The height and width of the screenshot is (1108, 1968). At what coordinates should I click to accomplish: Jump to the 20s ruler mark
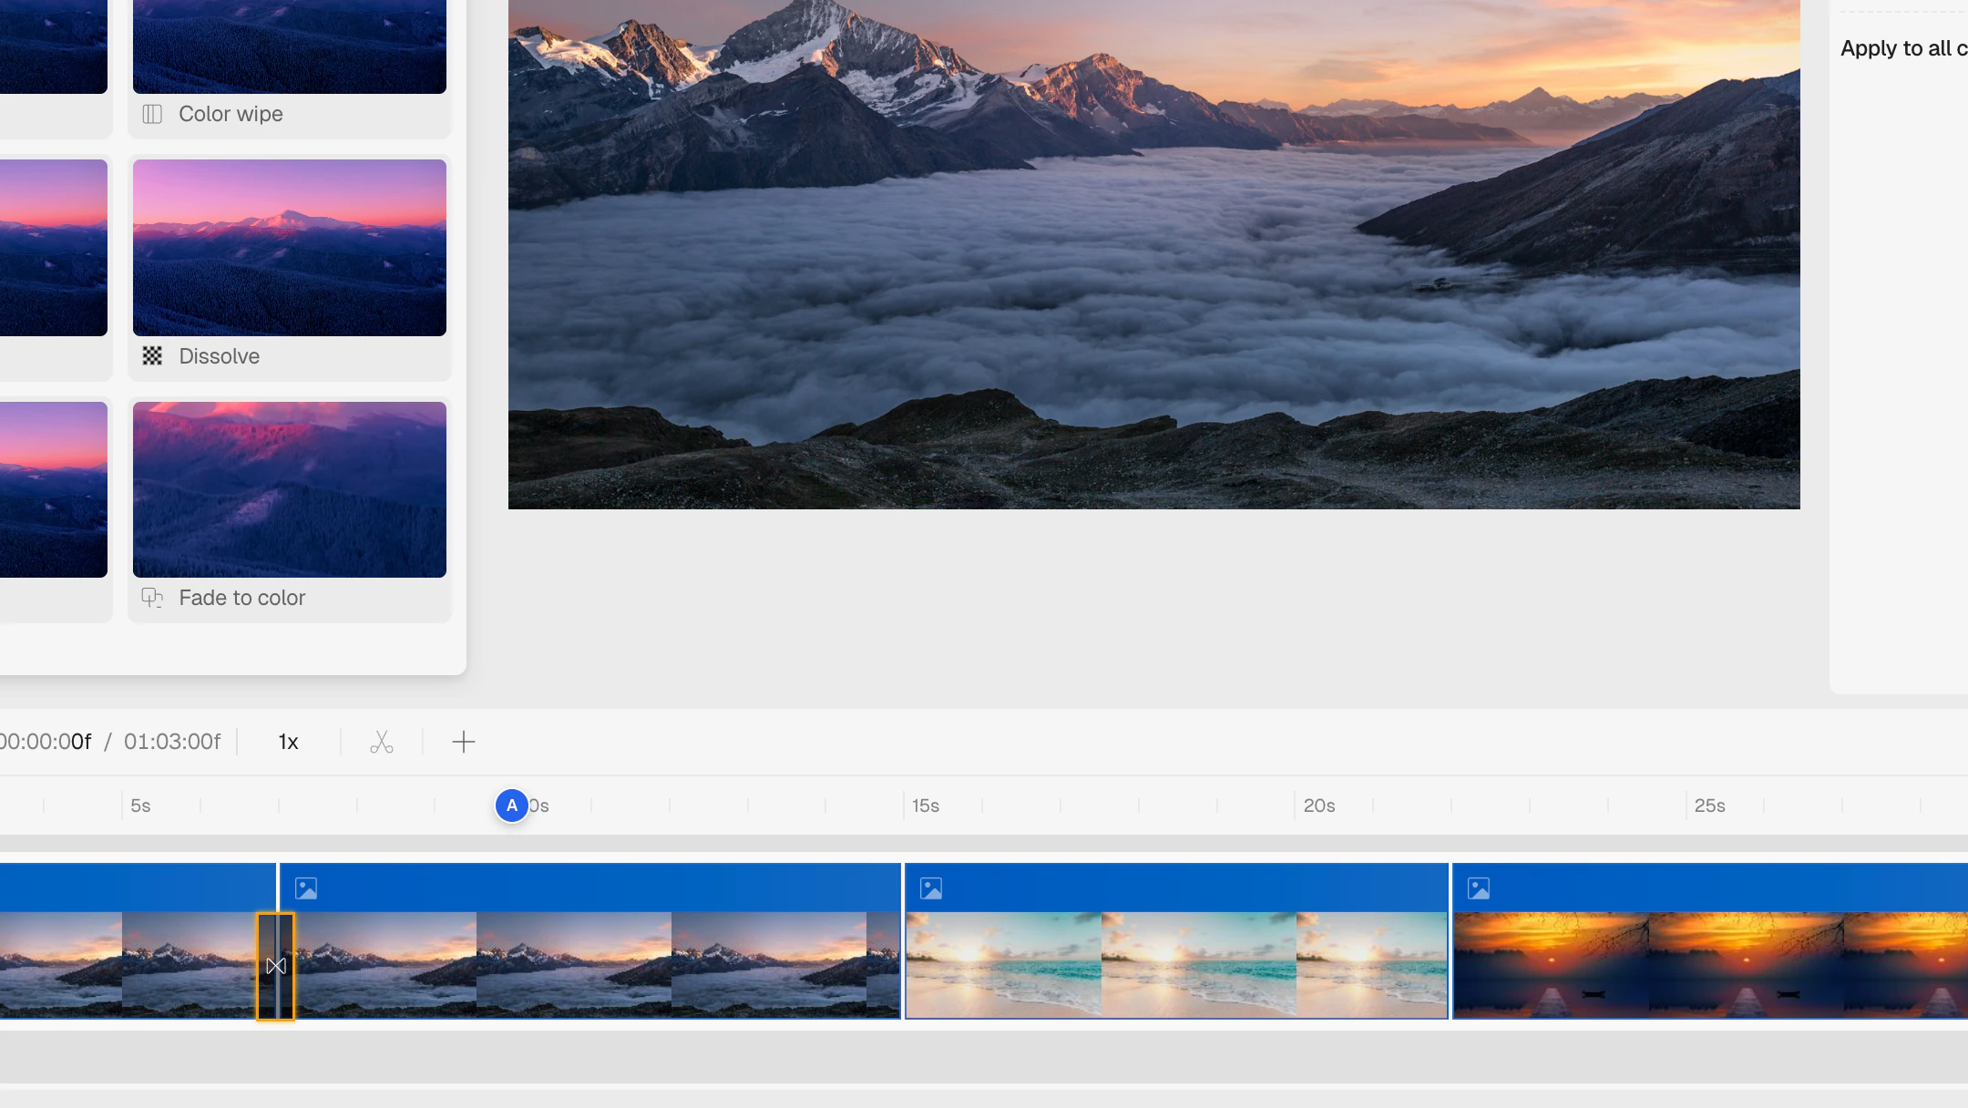point(1317,805)
